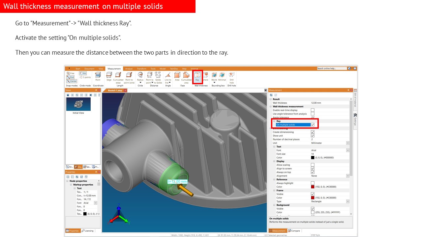
Task: Open the TechDoc ribbon tab
Action: (x=174, y=69)
